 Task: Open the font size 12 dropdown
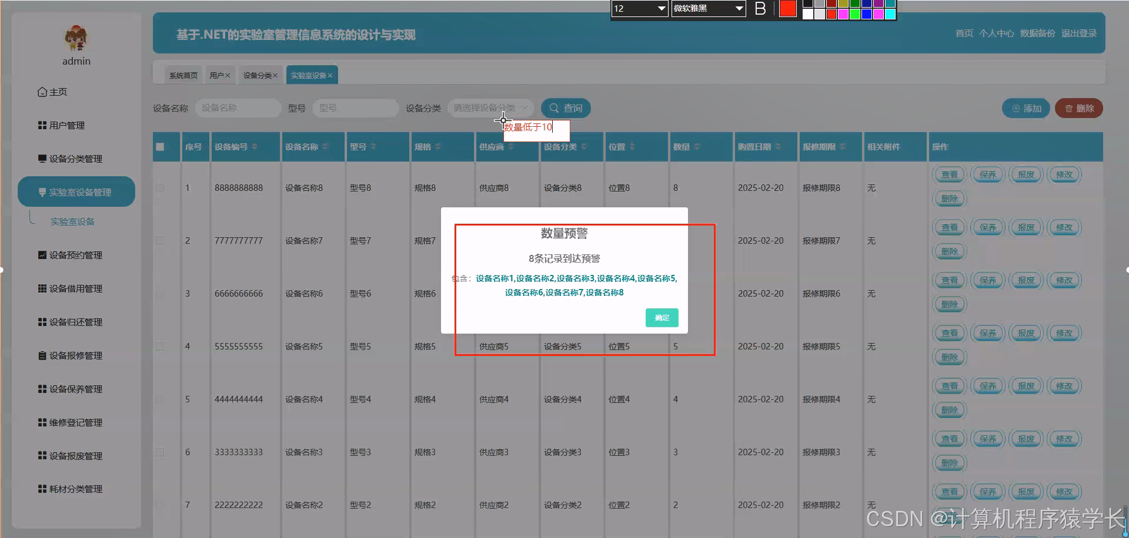point(640,8)
